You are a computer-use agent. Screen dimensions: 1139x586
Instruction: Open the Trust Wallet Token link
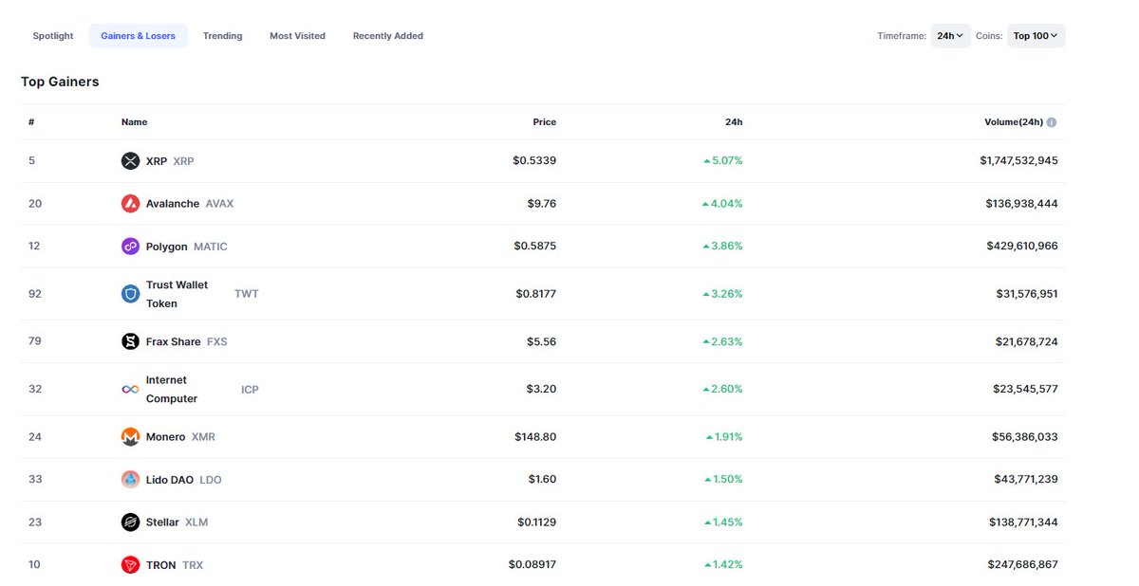(x=177, y=294)
